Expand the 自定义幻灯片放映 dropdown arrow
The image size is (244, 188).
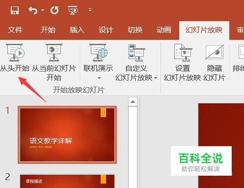(156, 78)
